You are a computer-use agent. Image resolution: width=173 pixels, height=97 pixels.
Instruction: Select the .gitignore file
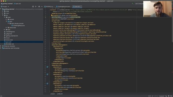click(x=9, y=34)
